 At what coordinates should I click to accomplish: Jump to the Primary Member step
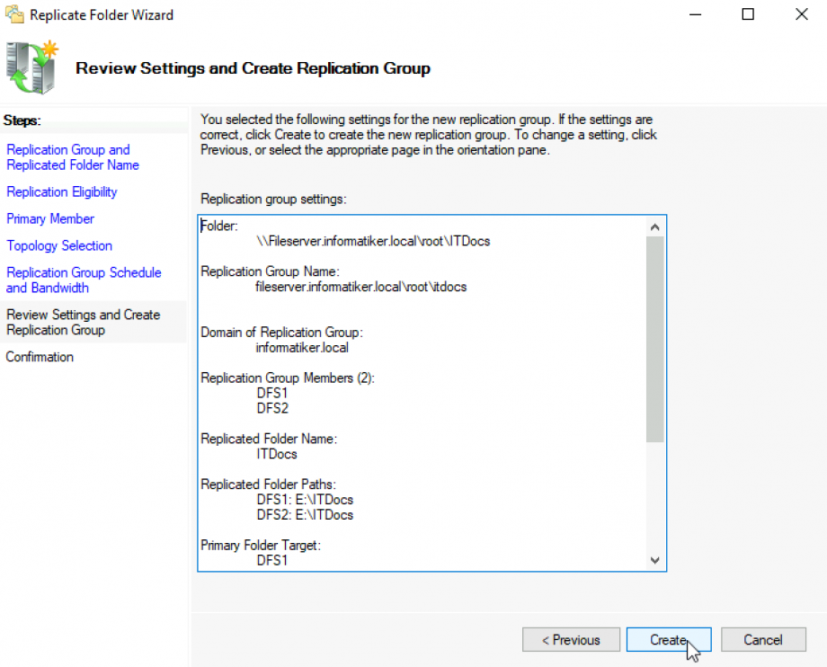50,218
